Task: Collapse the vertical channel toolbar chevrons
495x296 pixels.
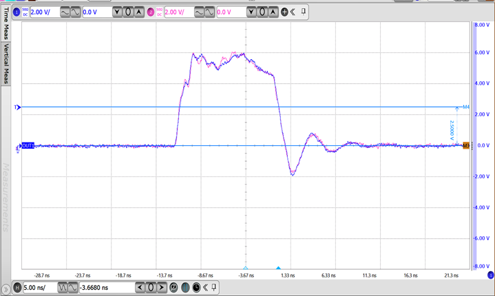Action: tap(293, 12)
